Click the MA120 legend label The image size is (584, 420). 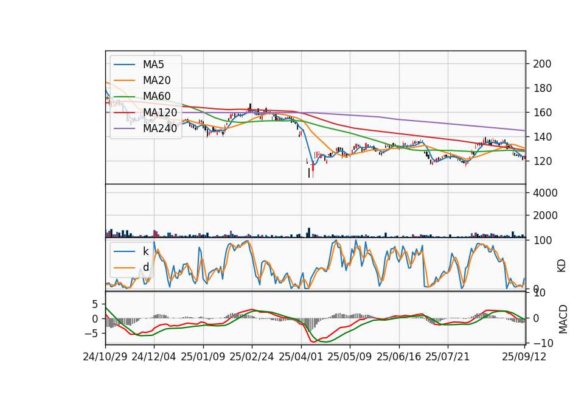coord(160,112)
